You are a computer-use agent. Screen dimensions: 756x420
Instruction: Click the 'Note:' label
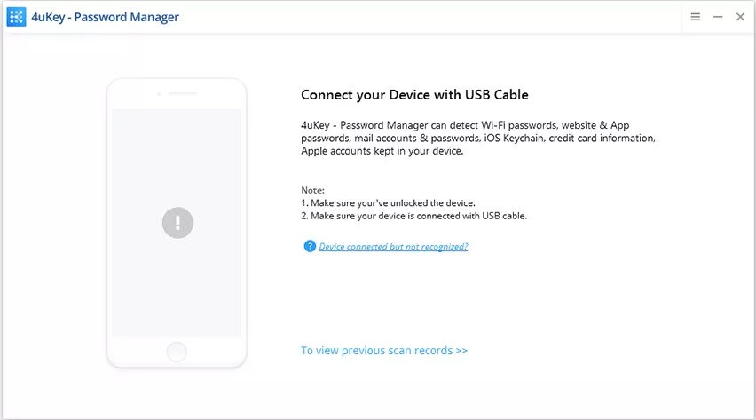(313, 190)
